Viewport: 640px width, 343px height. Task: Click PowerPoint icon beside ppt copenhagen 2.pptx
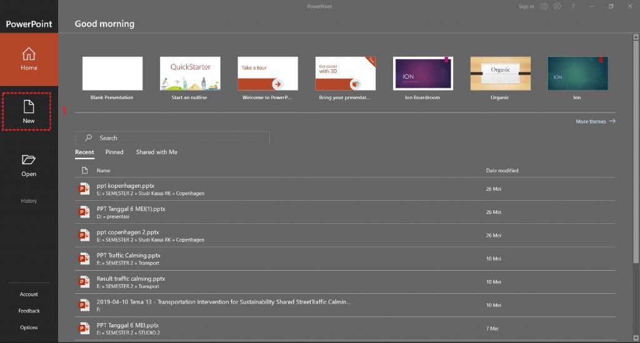coord(84,235)
